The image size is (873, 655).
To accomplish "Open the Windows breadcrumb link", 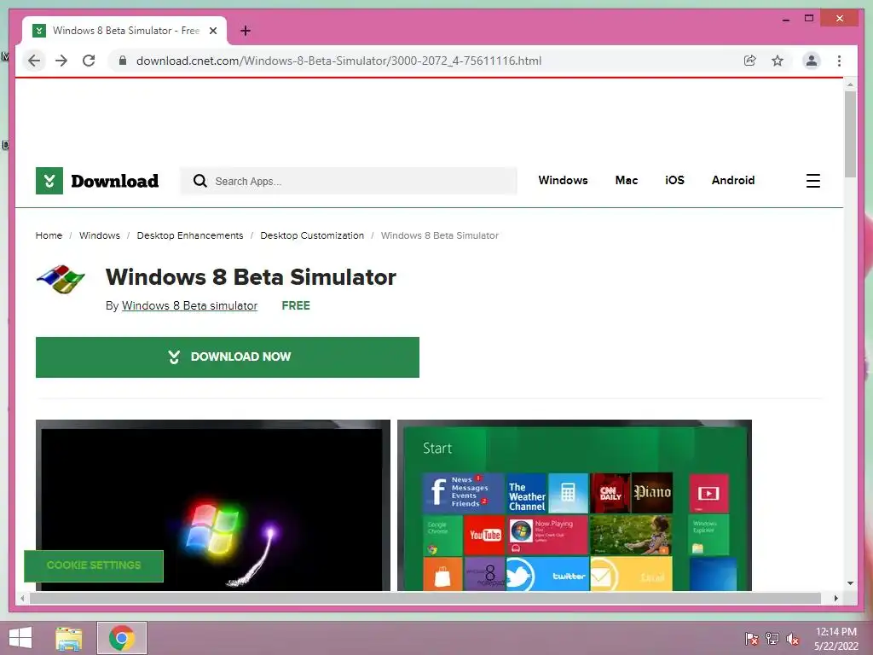I will click(100, 235).
